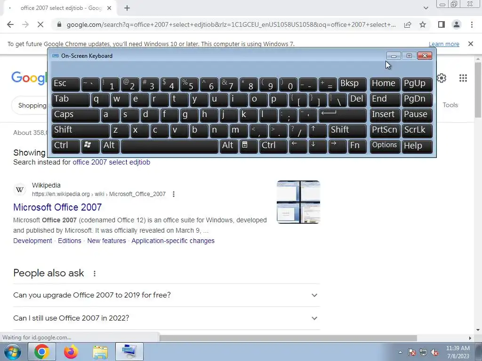
Task: Open Google apps grid
Action: pos(463,78)
